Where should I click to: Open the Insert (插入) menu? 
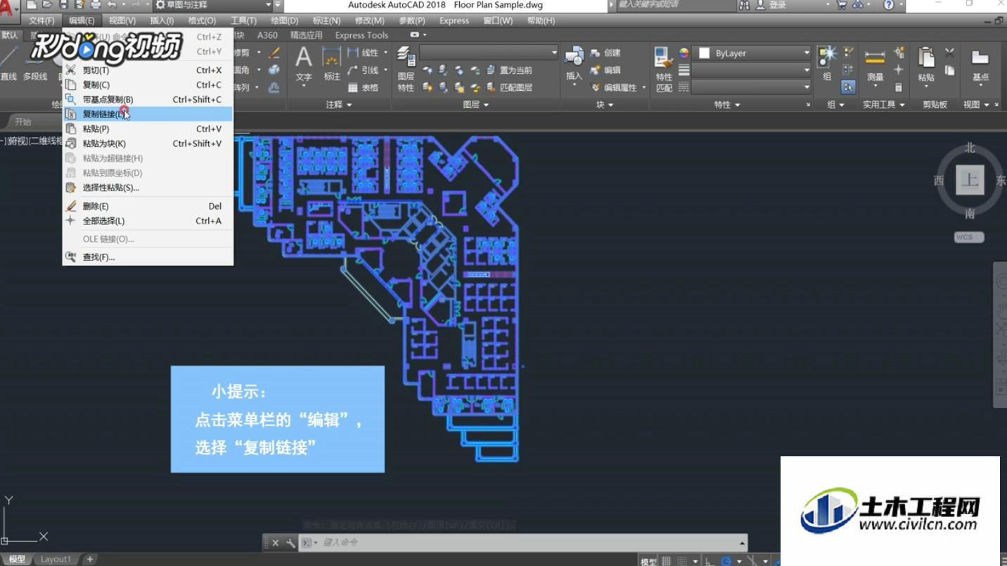(x=162, y=20)
